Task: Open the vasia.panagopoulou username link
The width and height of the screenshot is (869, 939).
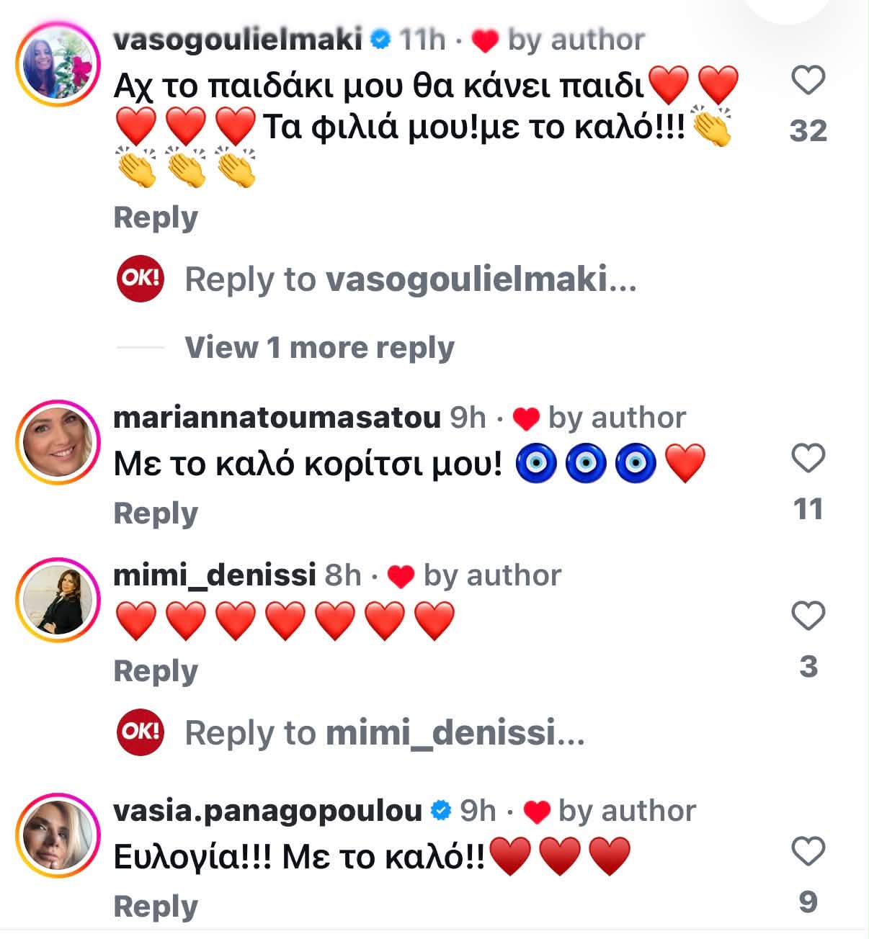Action: coord(267,811)
